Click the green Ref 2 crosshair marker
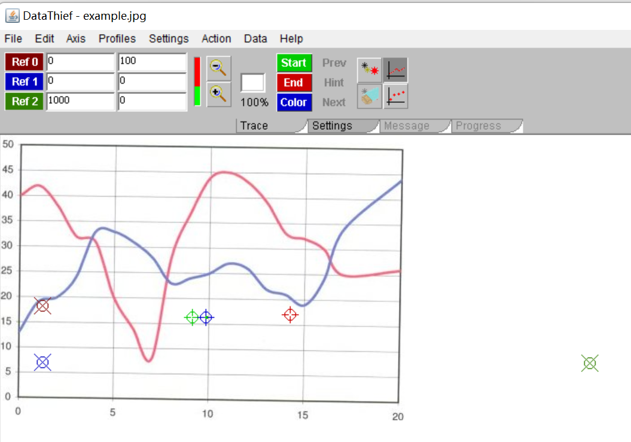The width and height of the screenshot is (631, 442). (x=590, y=363)
